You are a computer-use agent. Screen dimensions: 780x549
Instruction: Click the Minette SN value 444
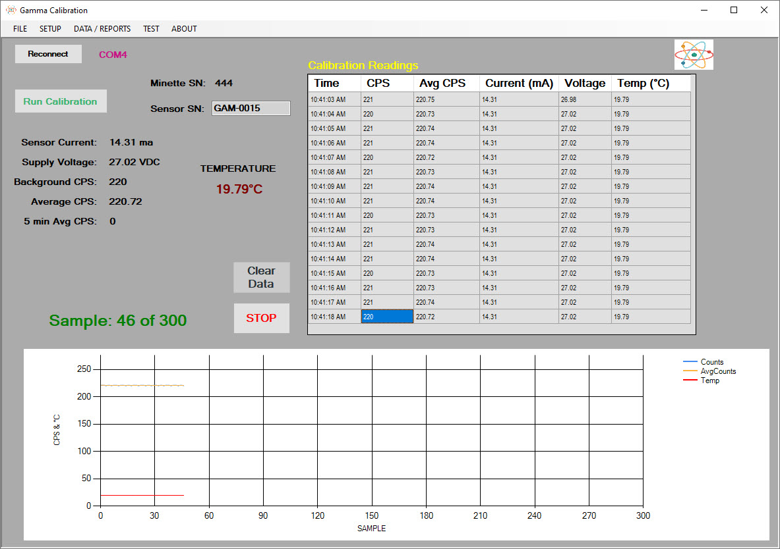click(x=224, y=83)
